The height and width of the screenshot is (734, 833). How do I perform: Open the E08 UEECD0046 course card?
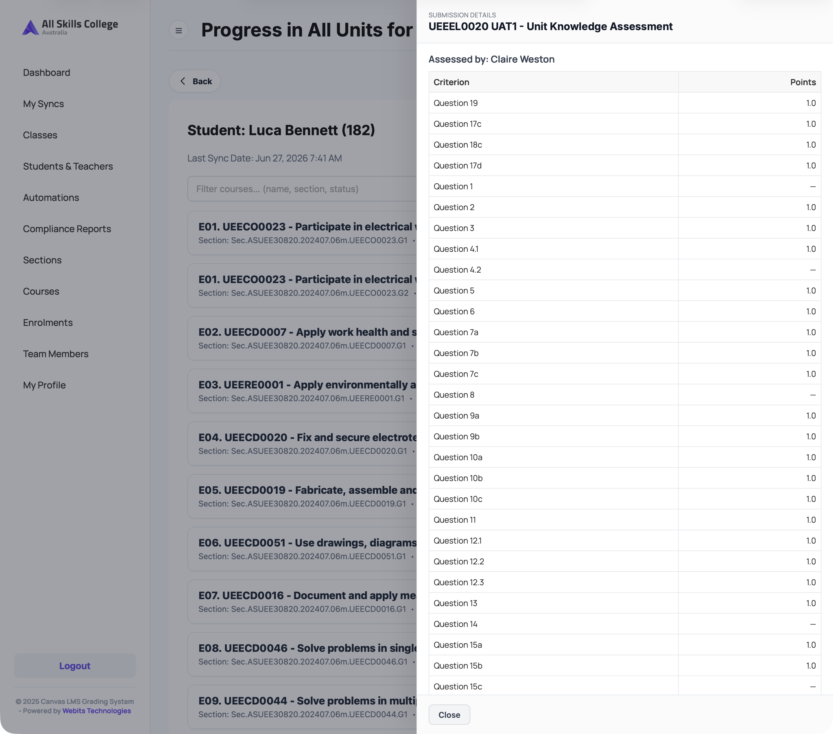[x=302, y=654]
